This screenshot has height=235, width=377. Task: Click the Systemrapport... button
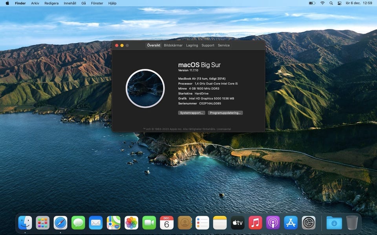coord(192,113)
